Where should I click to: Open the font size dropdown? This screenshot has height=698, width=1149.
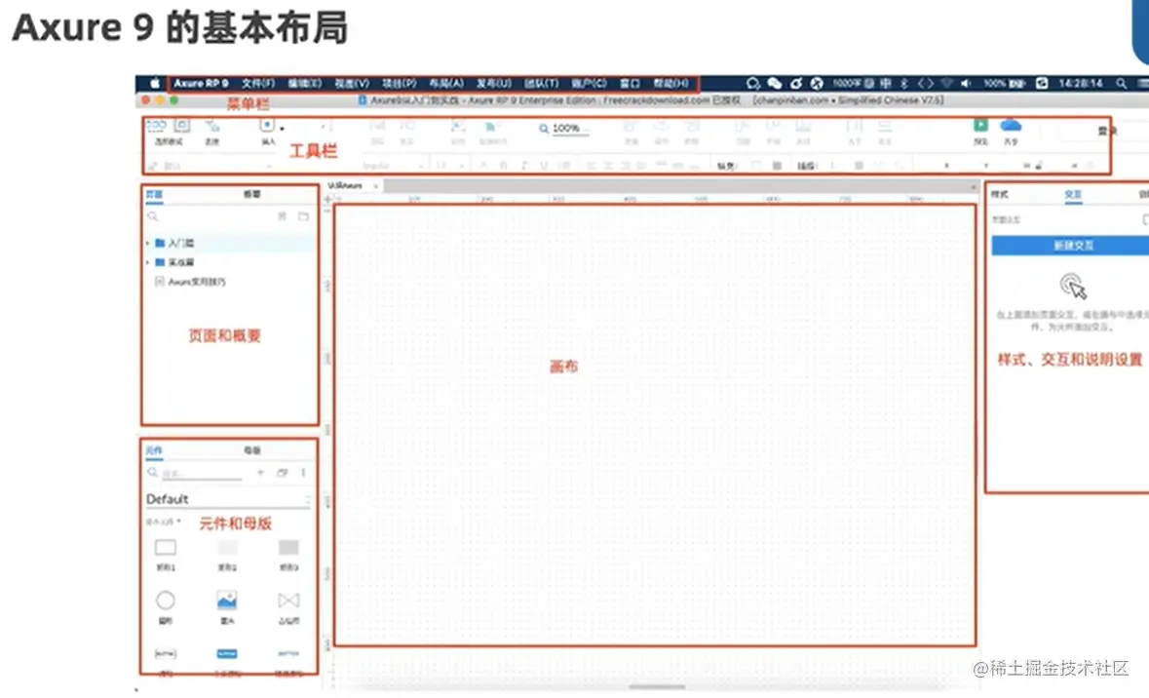(x=450, y=167)
